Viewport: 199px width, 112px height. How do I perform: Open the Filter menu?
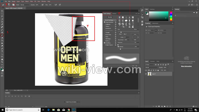[x=32, y=1]
